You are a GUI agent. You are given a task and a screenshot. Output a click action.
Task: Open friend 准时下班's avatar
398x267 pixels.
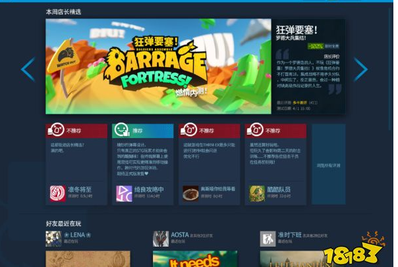[268, 239]
